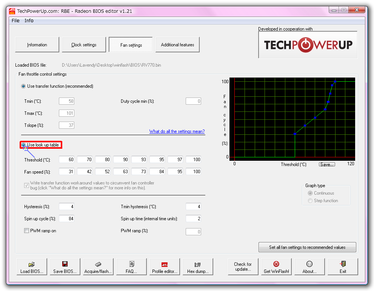Click the Fan speed field showing 31
The width and height of the screenshot is (374, 291).
66,172
